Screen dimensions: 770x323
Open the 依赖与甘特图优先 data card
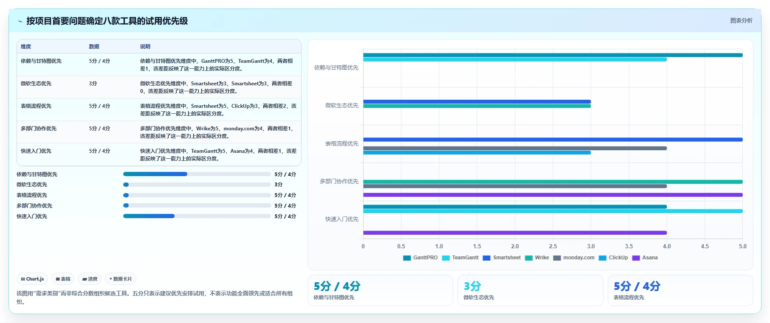380,290
